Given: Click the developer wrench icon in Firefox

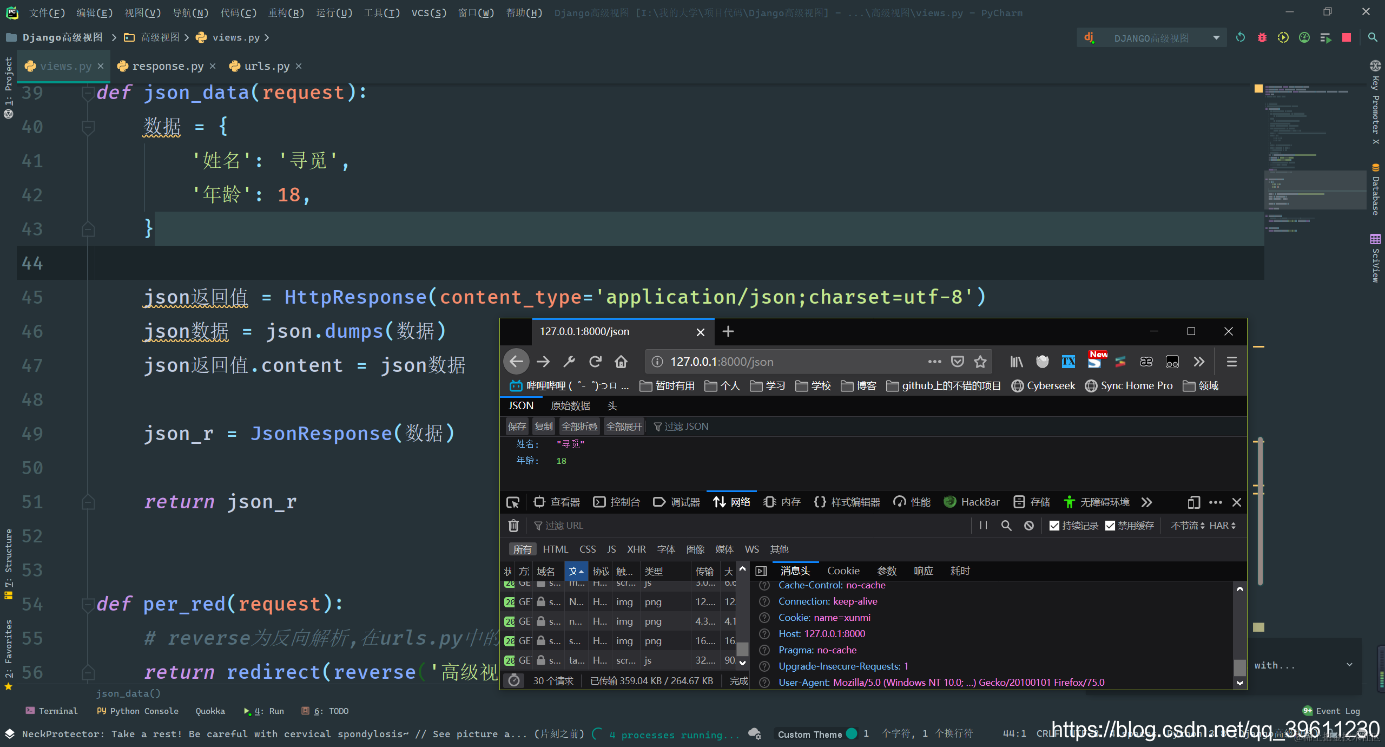Looking at the screenshot, I should pos(569,362).
